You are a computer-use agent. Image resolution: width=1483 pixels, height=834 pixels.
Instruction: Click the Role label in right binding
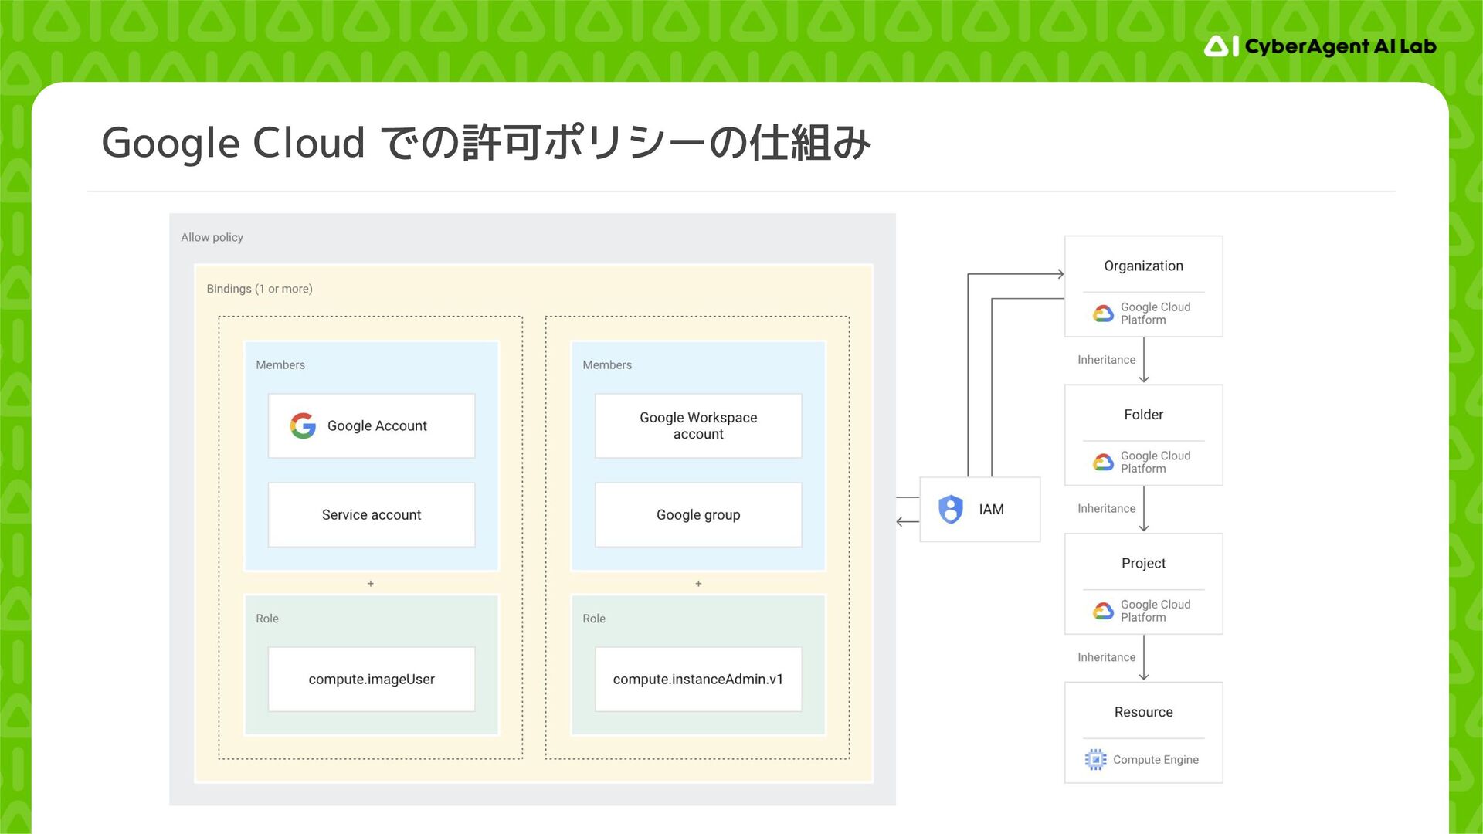coord(594,619)
